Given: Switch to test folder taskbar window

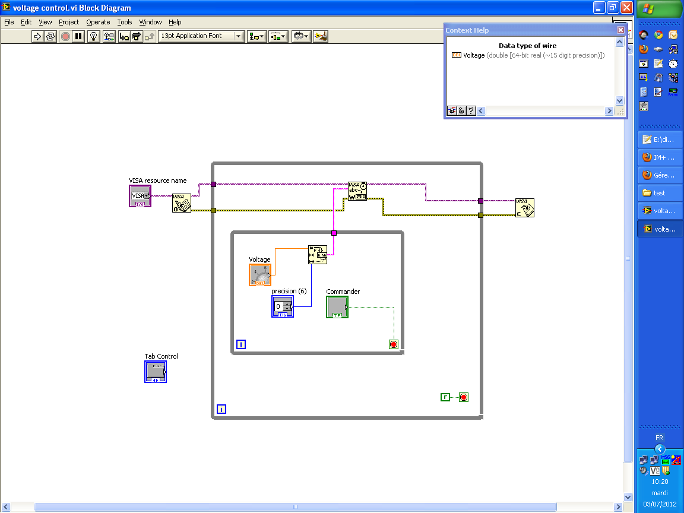Looking at the screenshot, I should (x=660, y=193).
